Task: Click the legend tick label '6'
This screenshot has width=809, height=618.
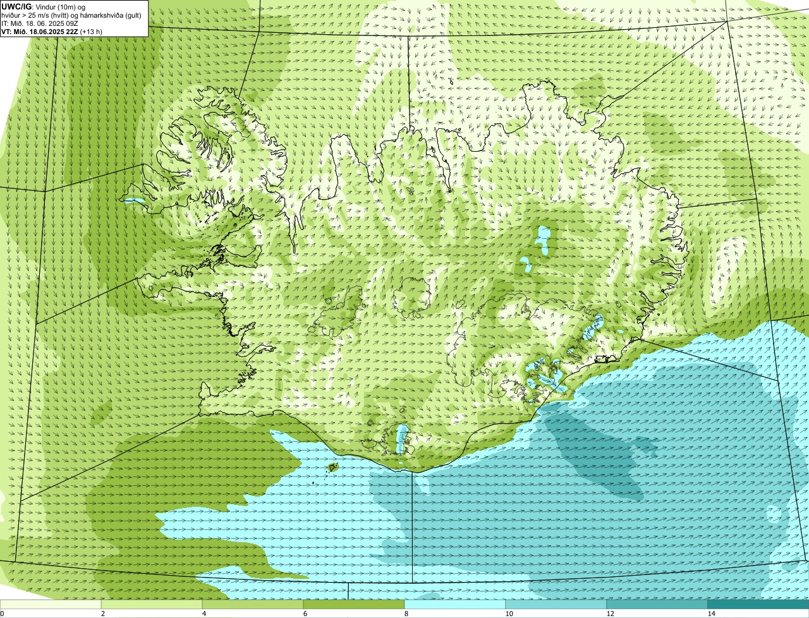Action: [x=305, y=614]
